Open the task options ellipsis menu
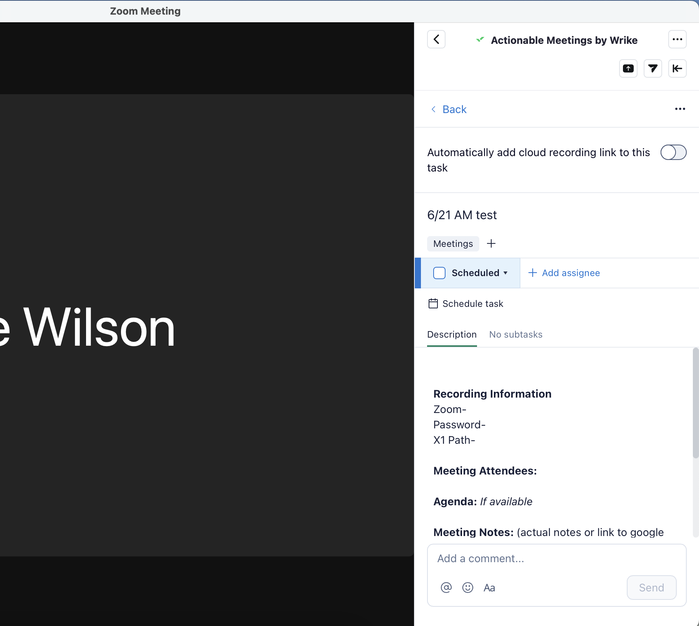Viewport: 699px width, 626px height. click(x=680, y=109)
